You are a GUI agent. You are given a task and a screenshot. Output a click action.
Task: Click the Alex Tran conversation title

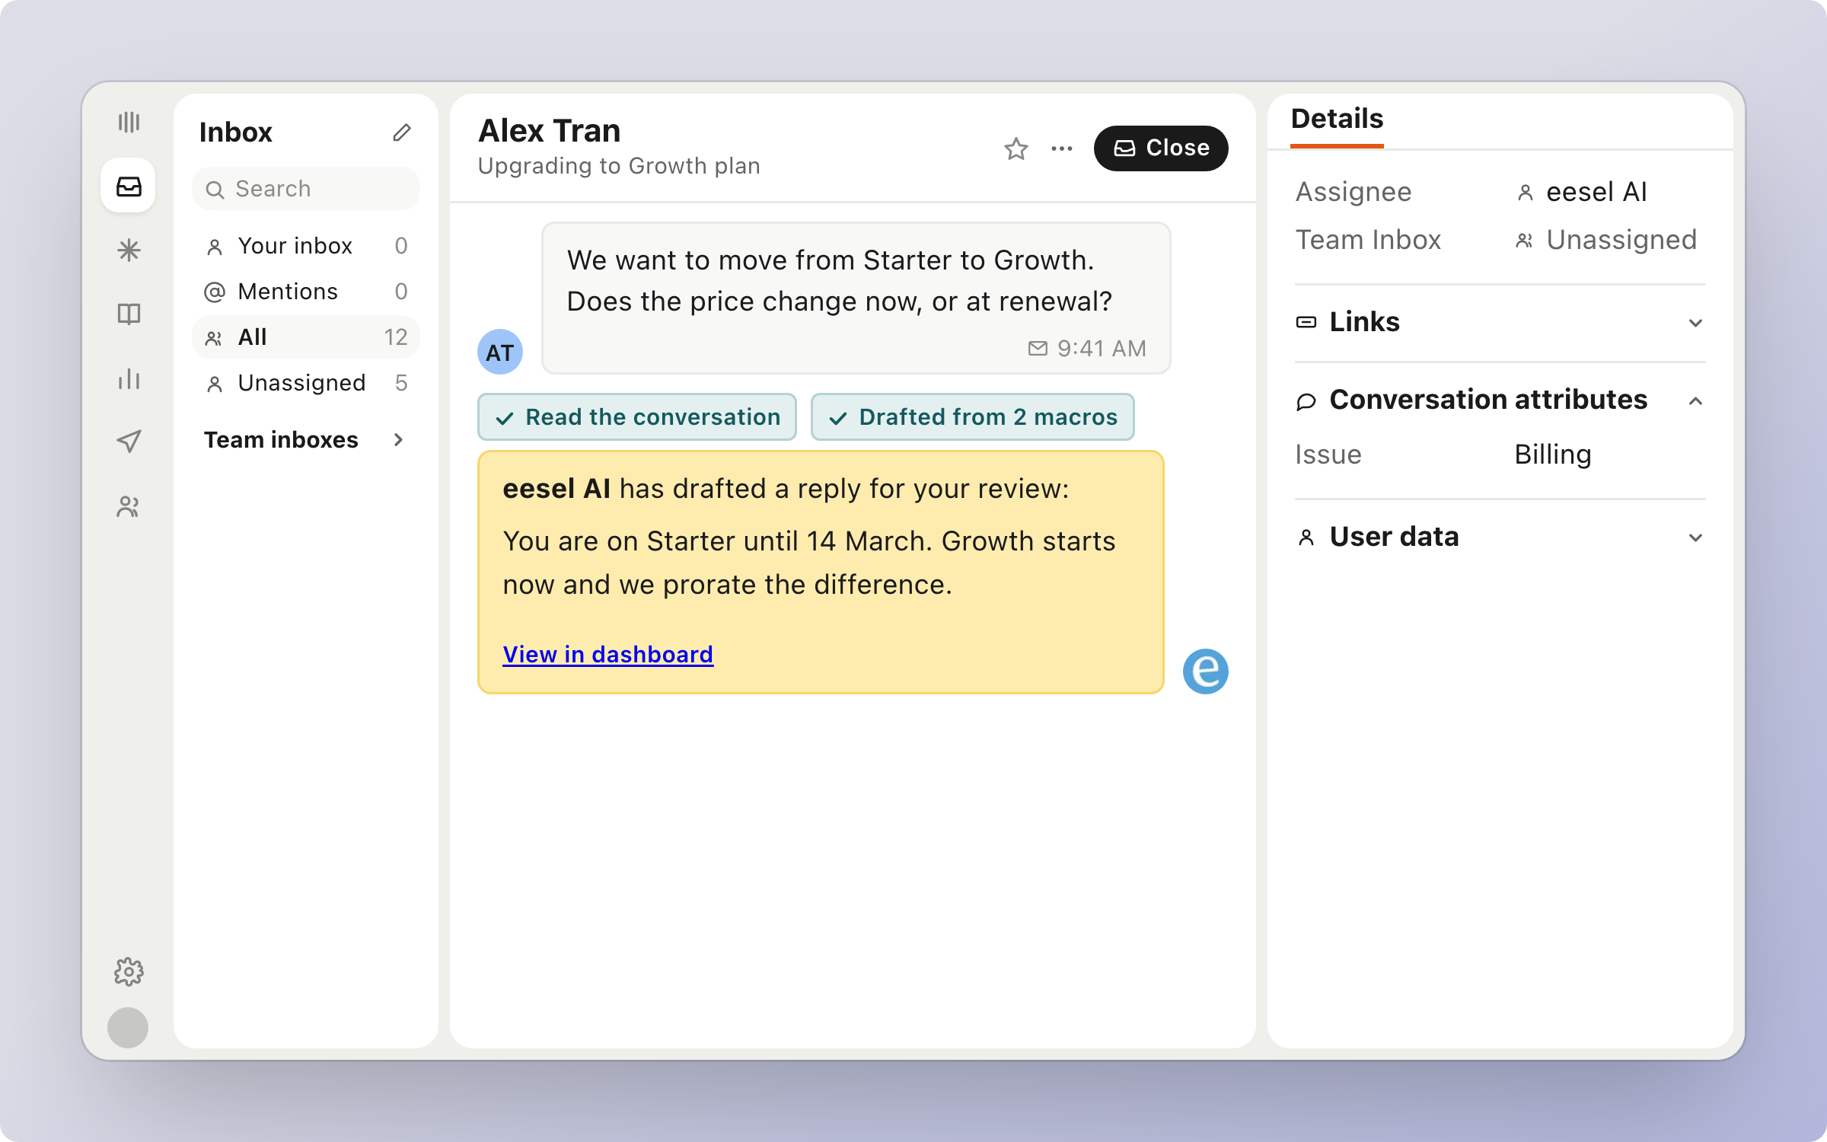550,131
